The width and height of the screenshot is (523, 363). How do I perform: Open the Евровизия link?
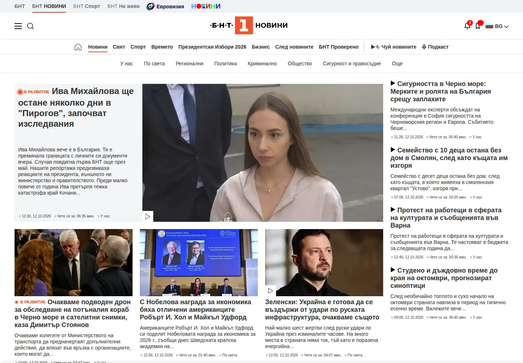point(165,6)
